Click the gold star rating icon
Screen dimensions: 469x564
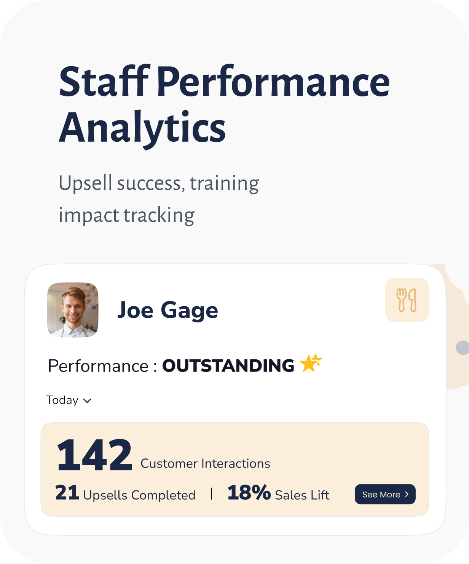(310, 363)
